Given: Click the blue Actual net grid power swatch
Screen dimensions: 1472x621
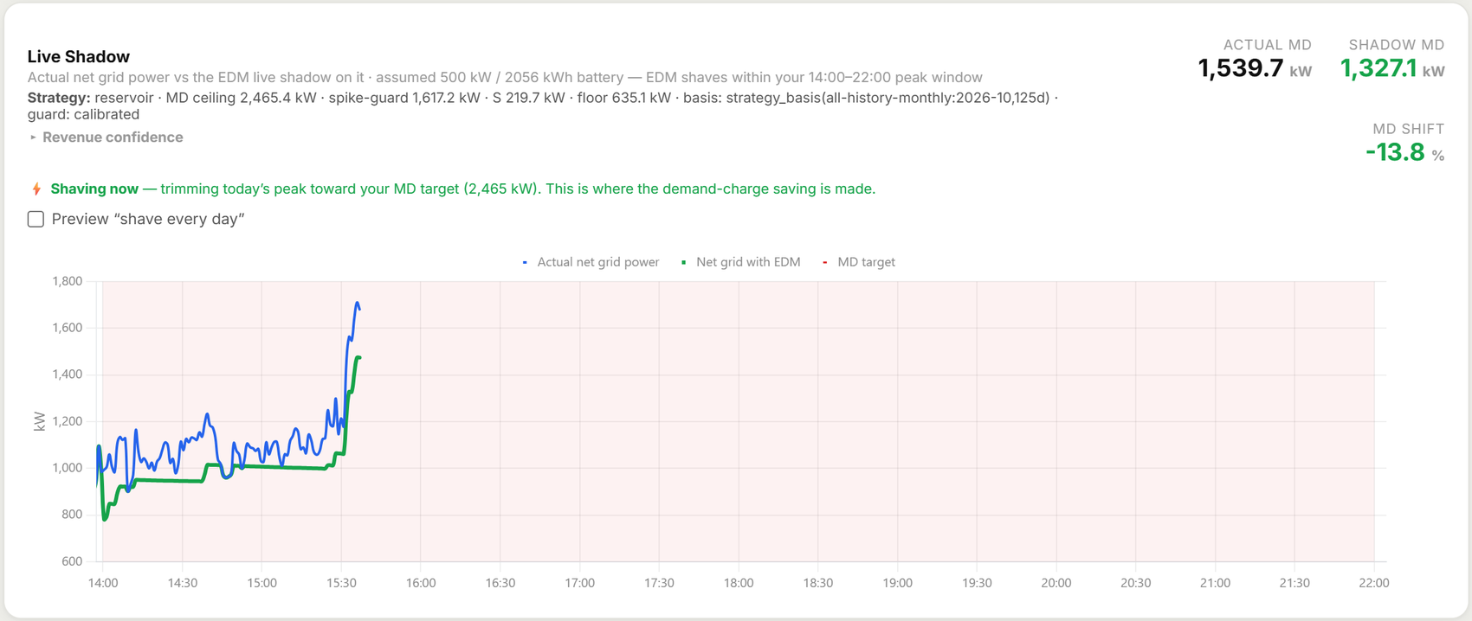Looking at the screenshot, I should (525, 262).
